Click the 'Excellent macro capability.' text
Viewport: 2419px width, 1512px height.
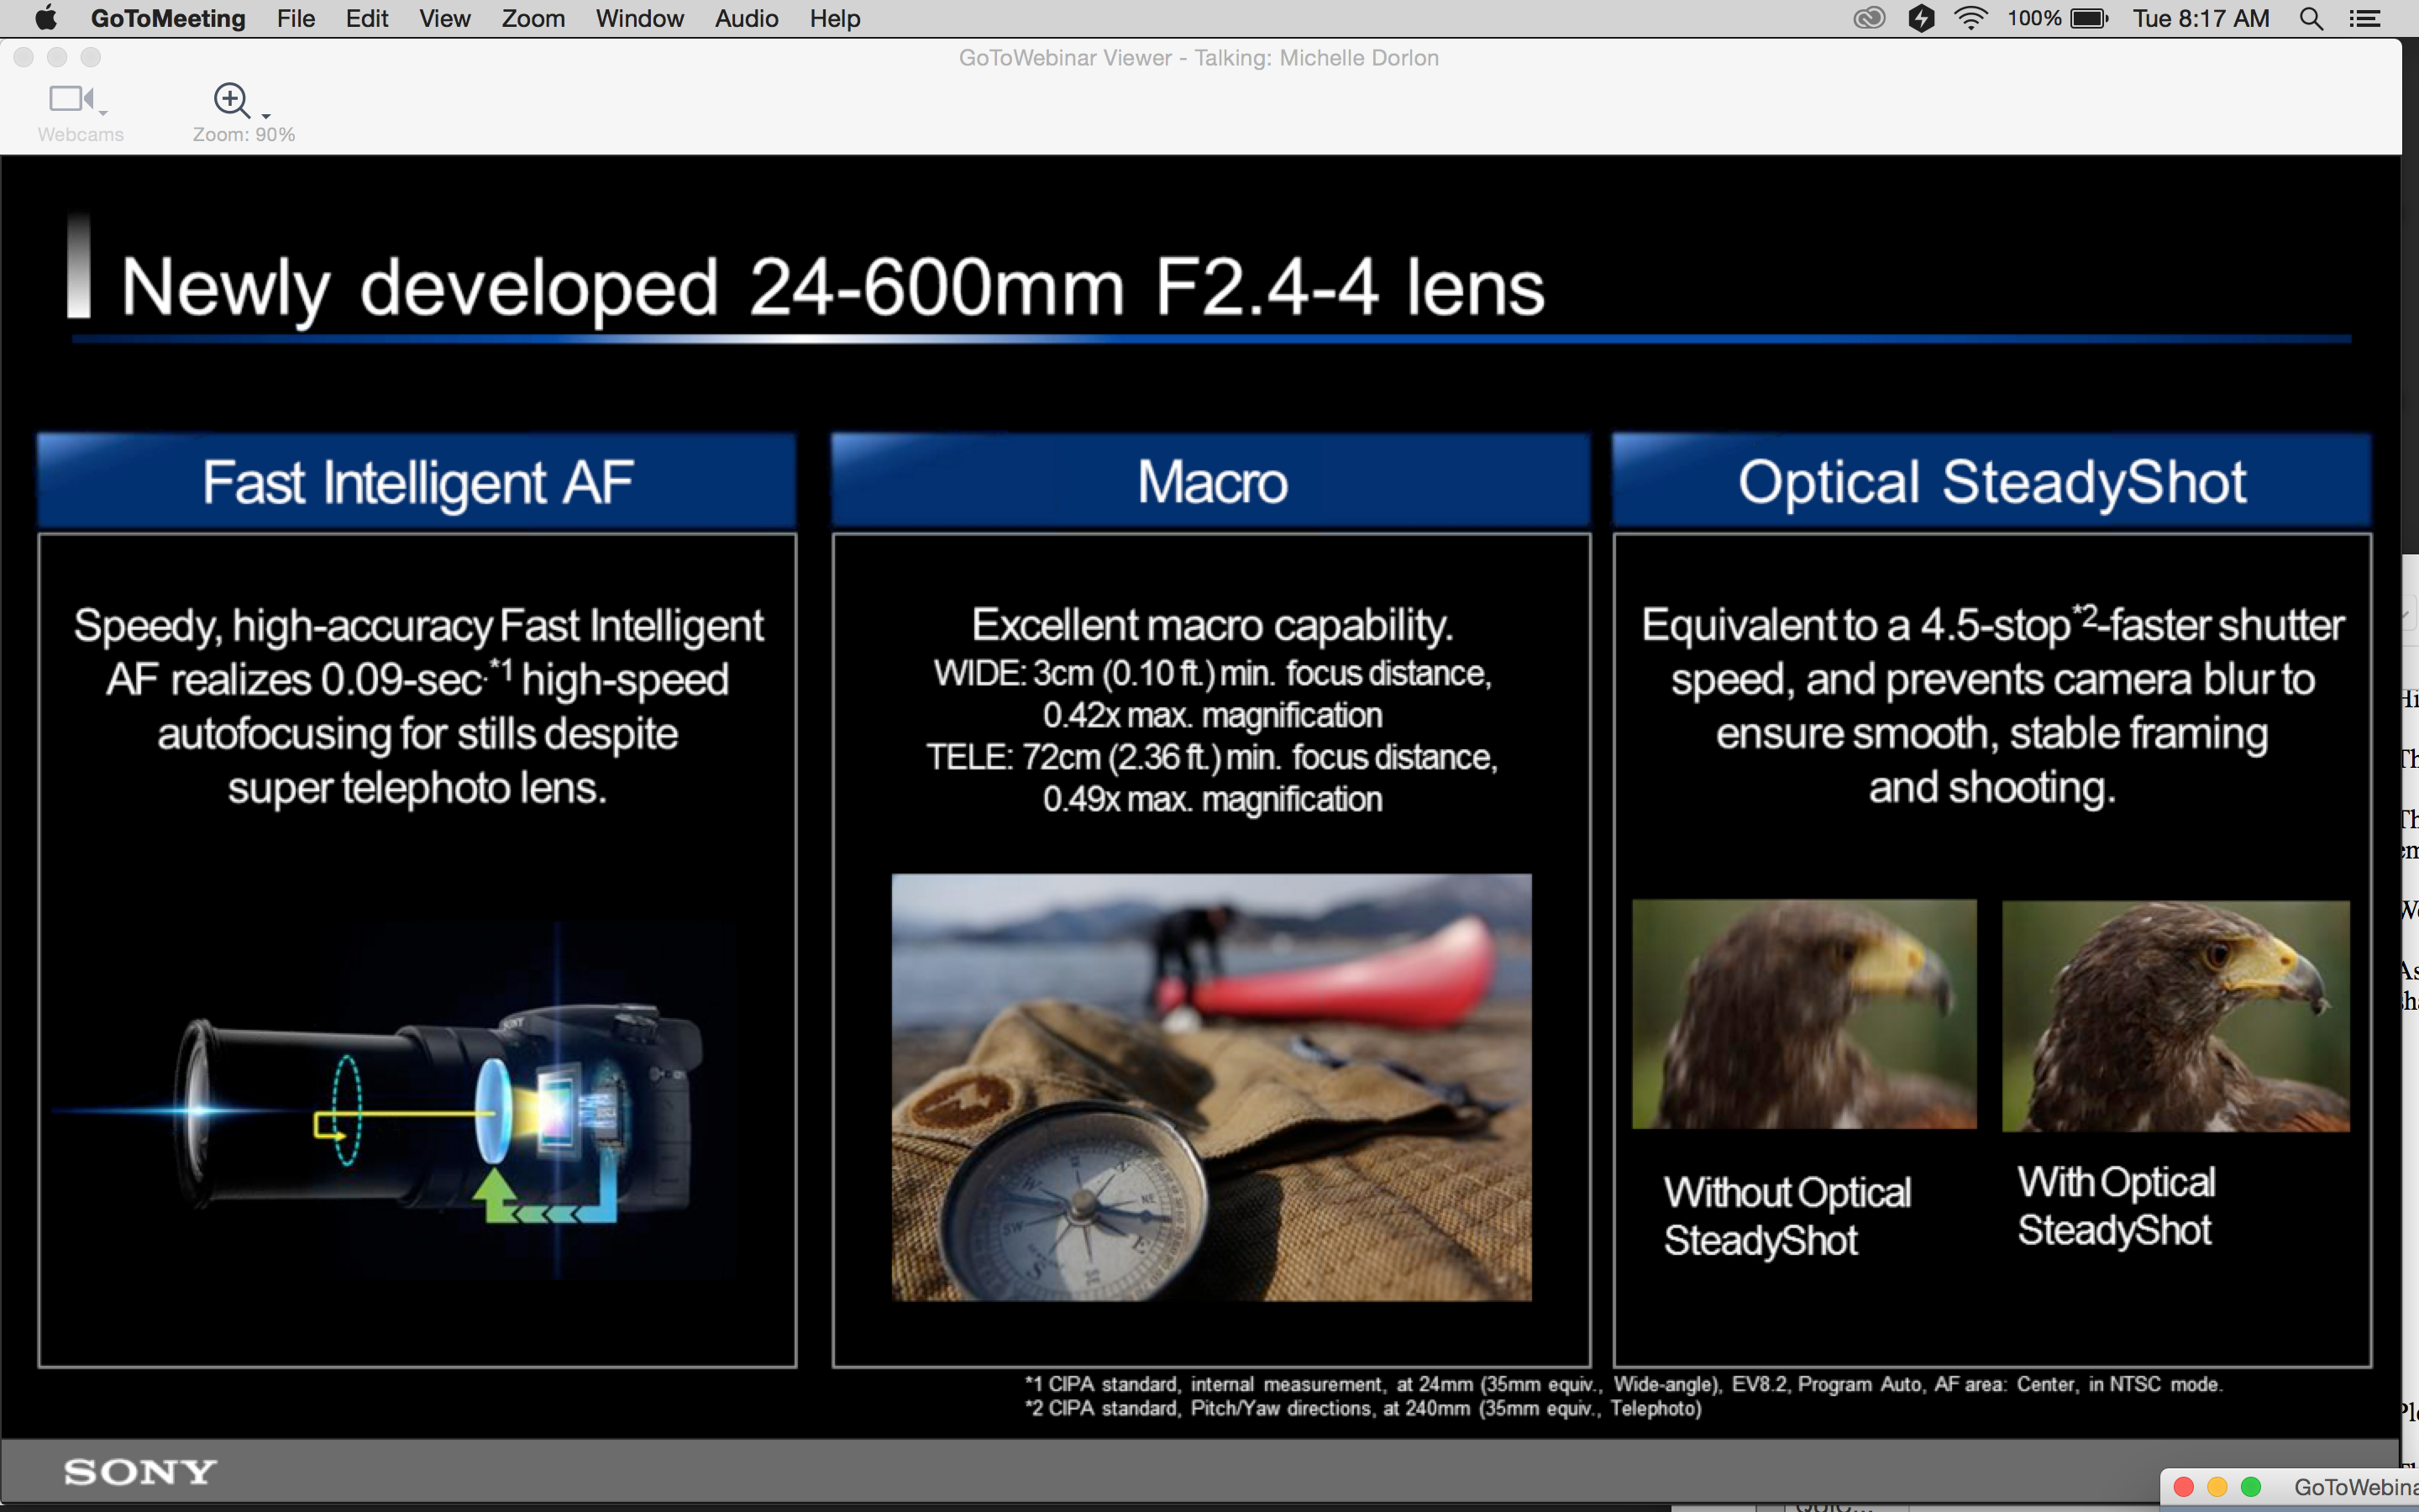coord(1211,625)
